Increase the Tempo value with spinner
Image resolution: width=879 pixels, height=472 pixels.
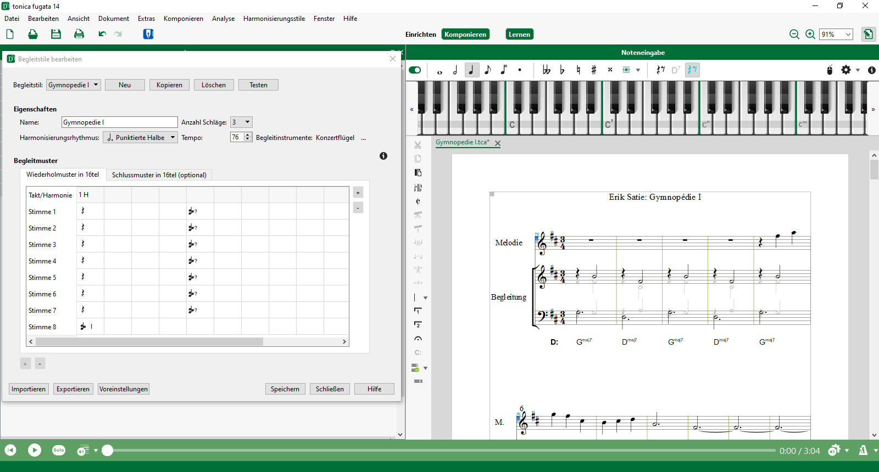(248, 135)
